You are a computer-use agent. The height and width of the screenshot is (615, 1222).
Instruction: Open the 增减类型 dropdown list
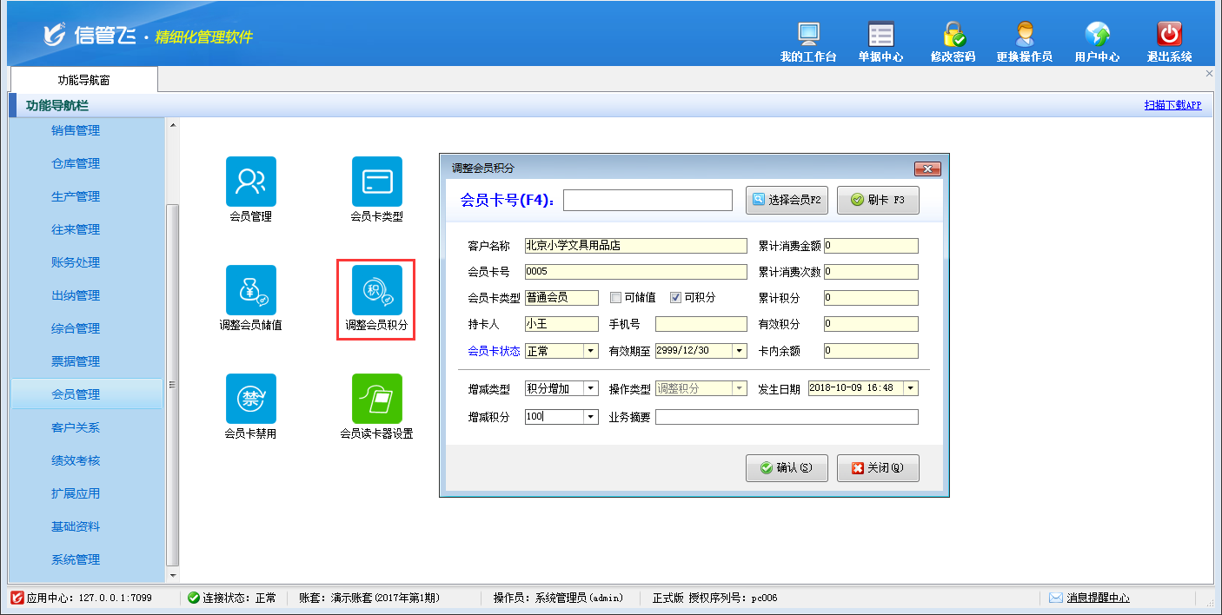(591, 389)
